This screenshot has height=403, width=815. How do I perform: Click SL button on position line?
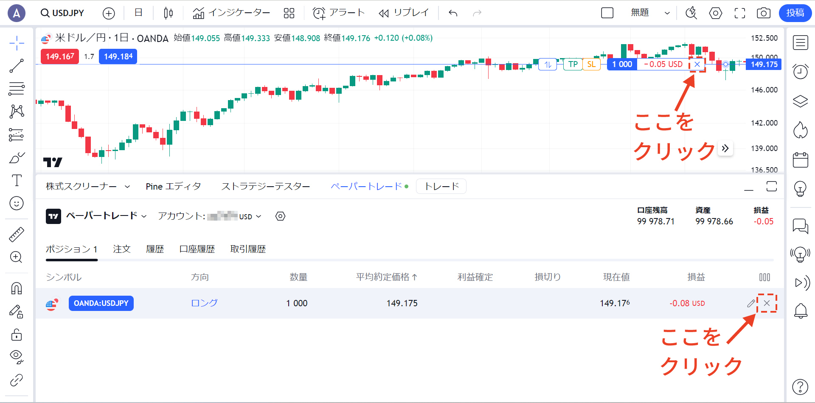click(x=591, y=64)
